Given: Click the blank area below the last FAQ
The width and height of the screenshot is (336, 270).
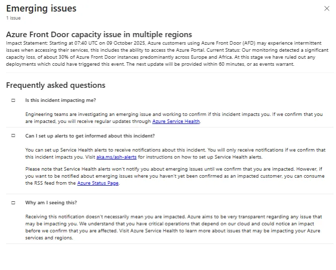Looking at the screenshot, I should 168,257.
